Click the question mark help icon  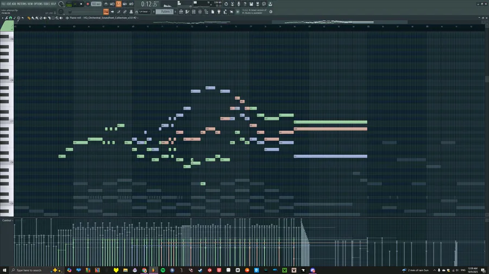point(245,4)
